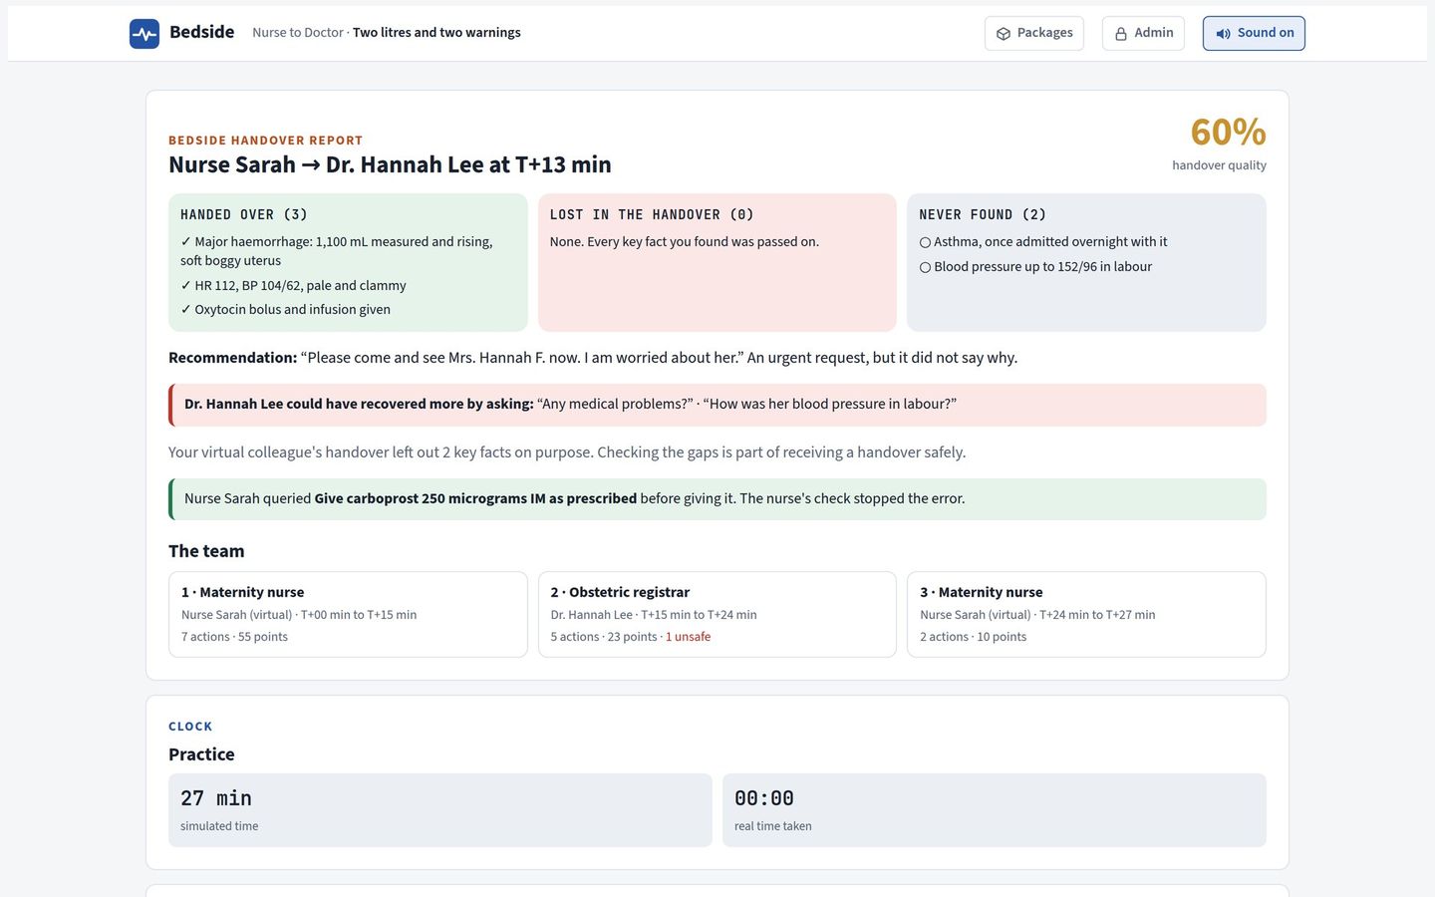Click 'None. Every key fact' message
Image resolution: width=1435 pixels, height=897 pixels.
(685, 241)
